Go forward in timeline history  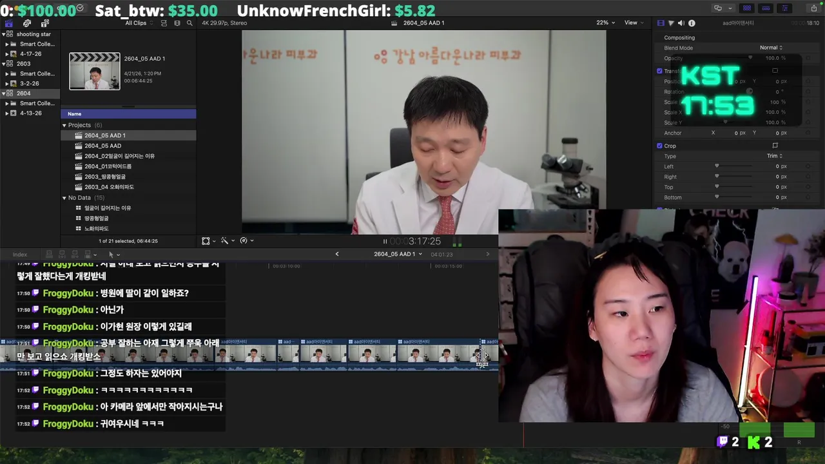click(x=487, y=254)
